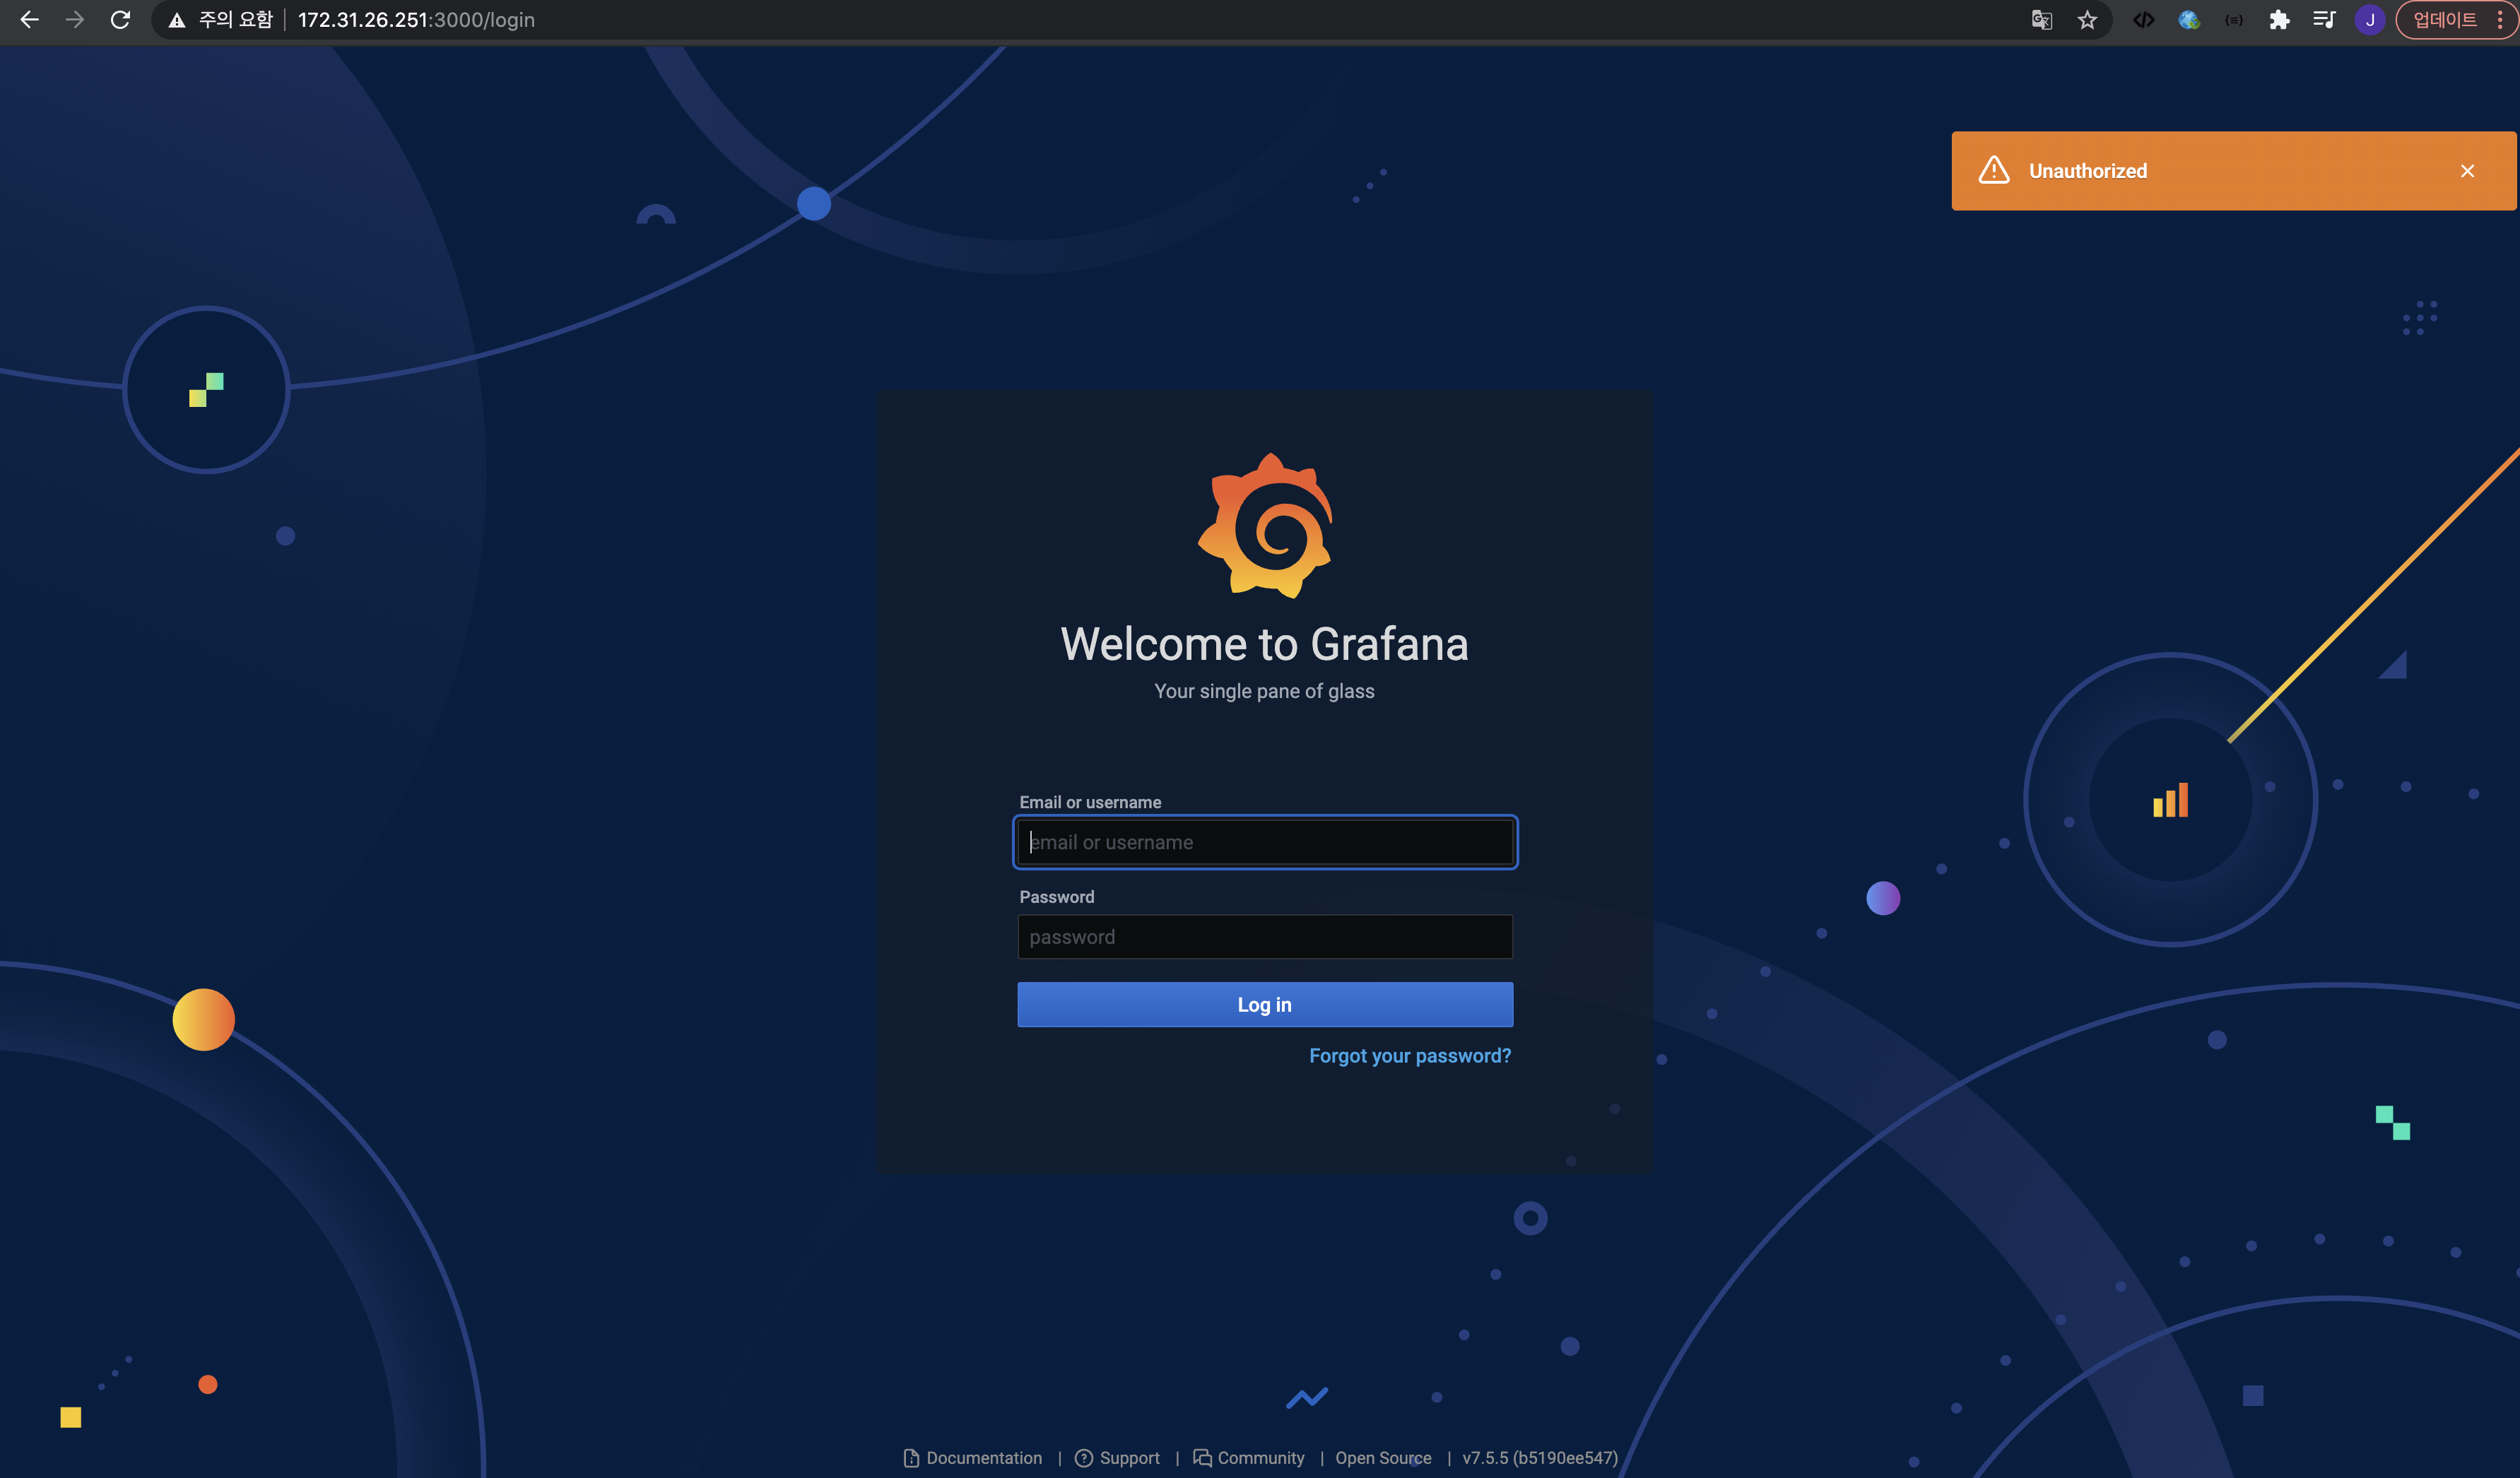Click the browser update button
2520x1478 pixels.
point(2444,20)
